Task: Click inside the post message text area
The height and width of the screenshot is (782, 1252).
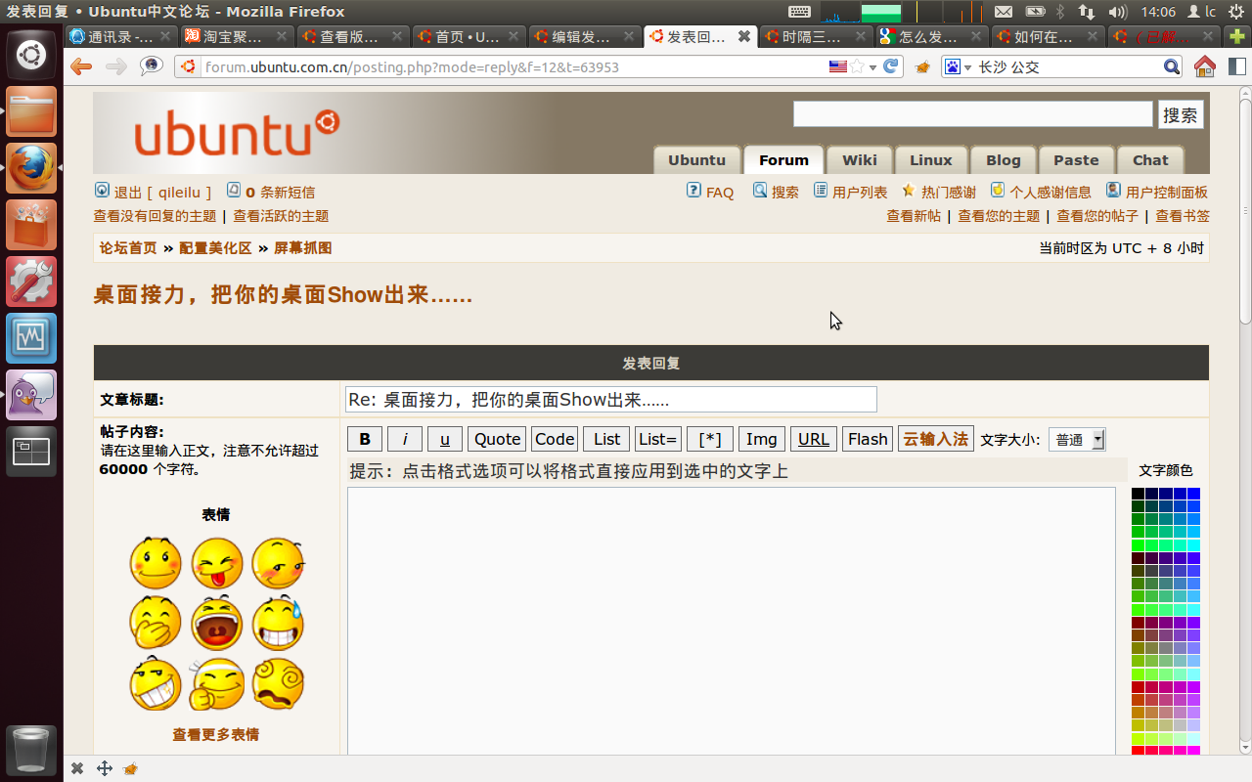Action: [732, 621]
